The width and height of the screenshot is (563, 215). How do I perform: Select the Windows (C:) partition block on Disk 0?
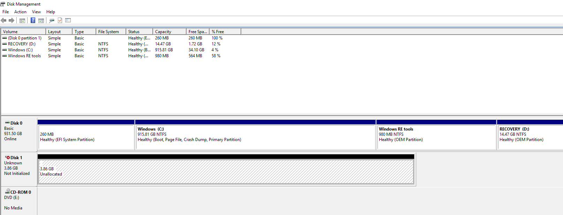(x=256, y=135)
